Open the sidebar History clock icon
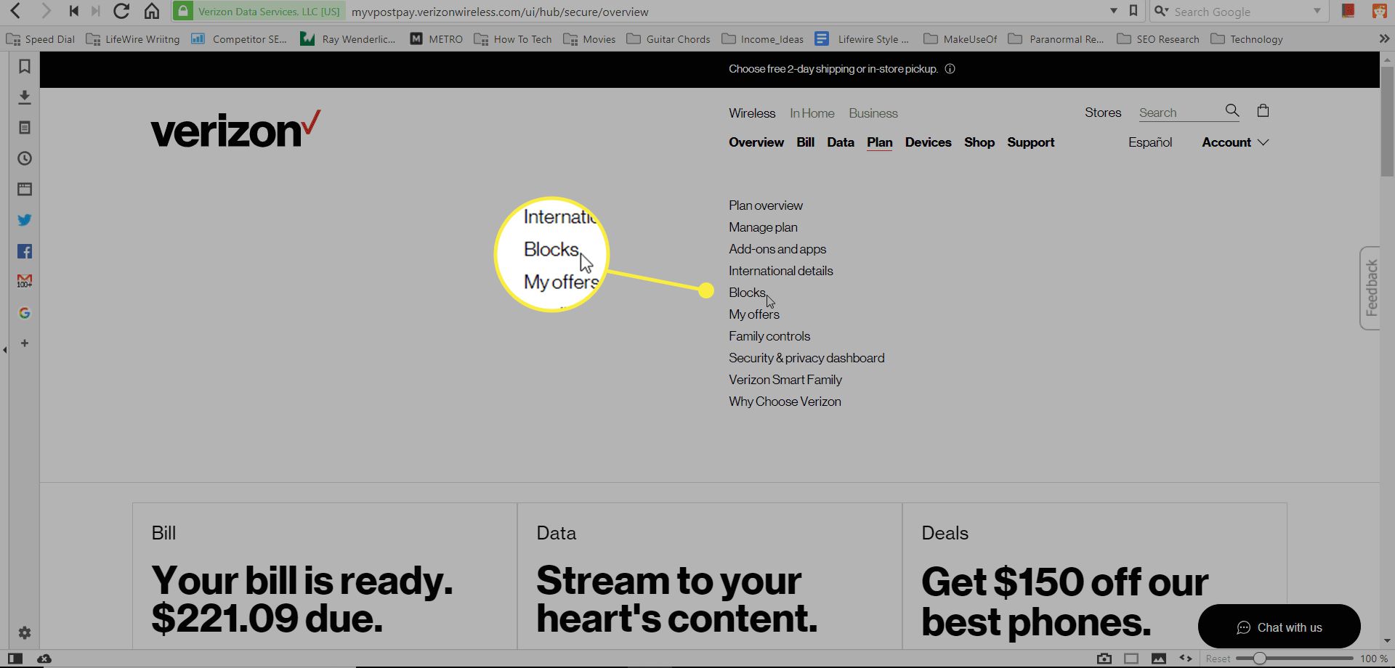 [x=25, y=158]
